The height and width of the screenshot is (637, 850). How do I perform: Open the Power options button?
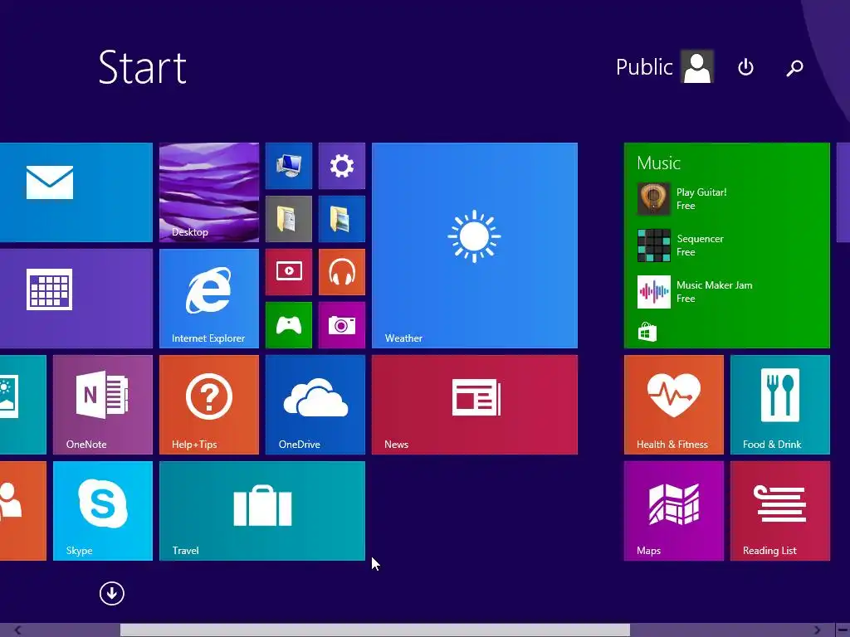[746, 67]
